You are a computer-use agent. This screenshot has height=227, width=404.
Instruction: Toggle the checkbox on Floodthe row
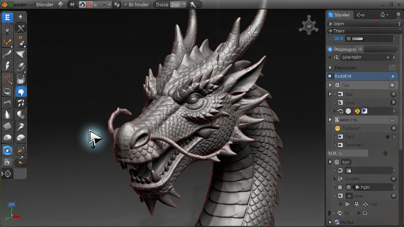(x=392, y=67)
